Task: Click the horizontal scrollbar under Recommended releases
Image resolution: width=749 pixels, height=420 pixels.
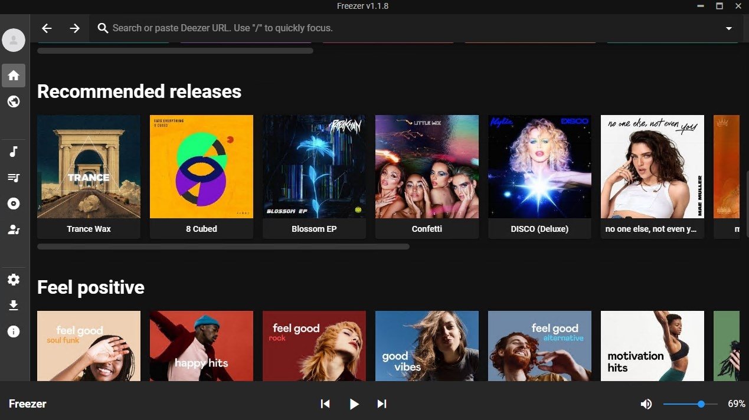Action: tap(223, 247)
